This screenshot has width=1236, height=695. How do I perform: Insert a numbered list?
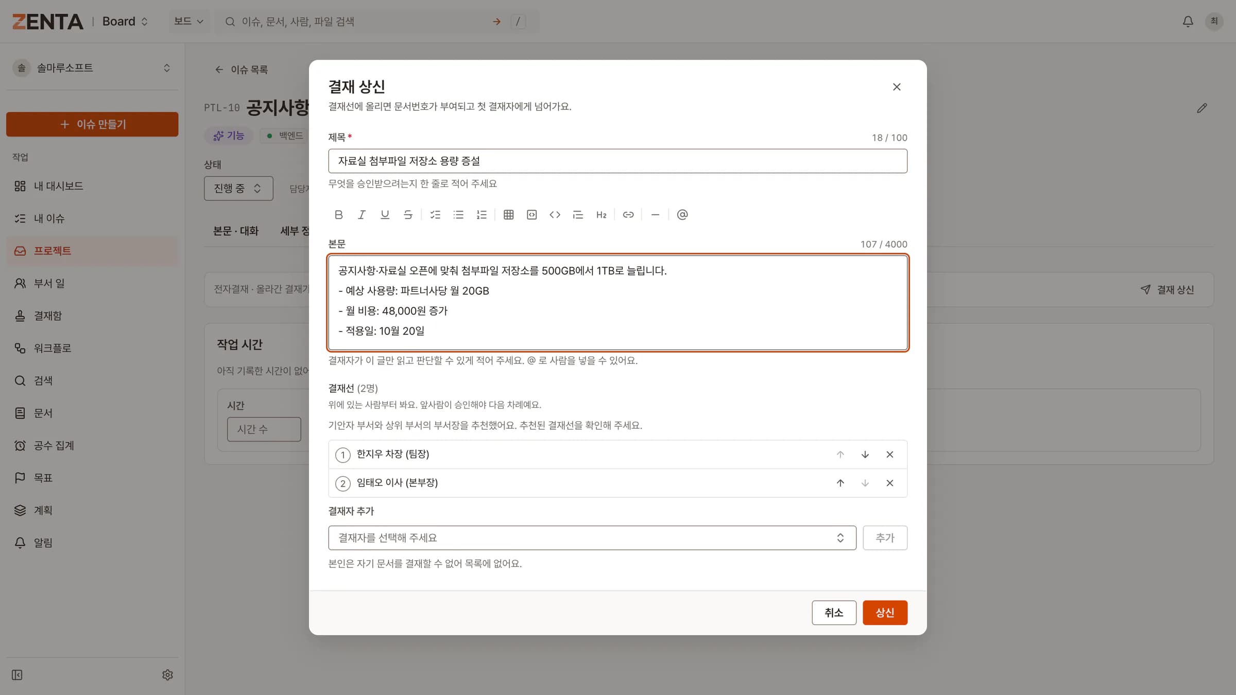(482, 215)
